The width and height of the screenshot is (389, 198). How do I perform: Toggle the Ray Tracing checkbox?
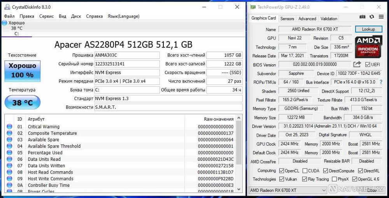point(305,179)
